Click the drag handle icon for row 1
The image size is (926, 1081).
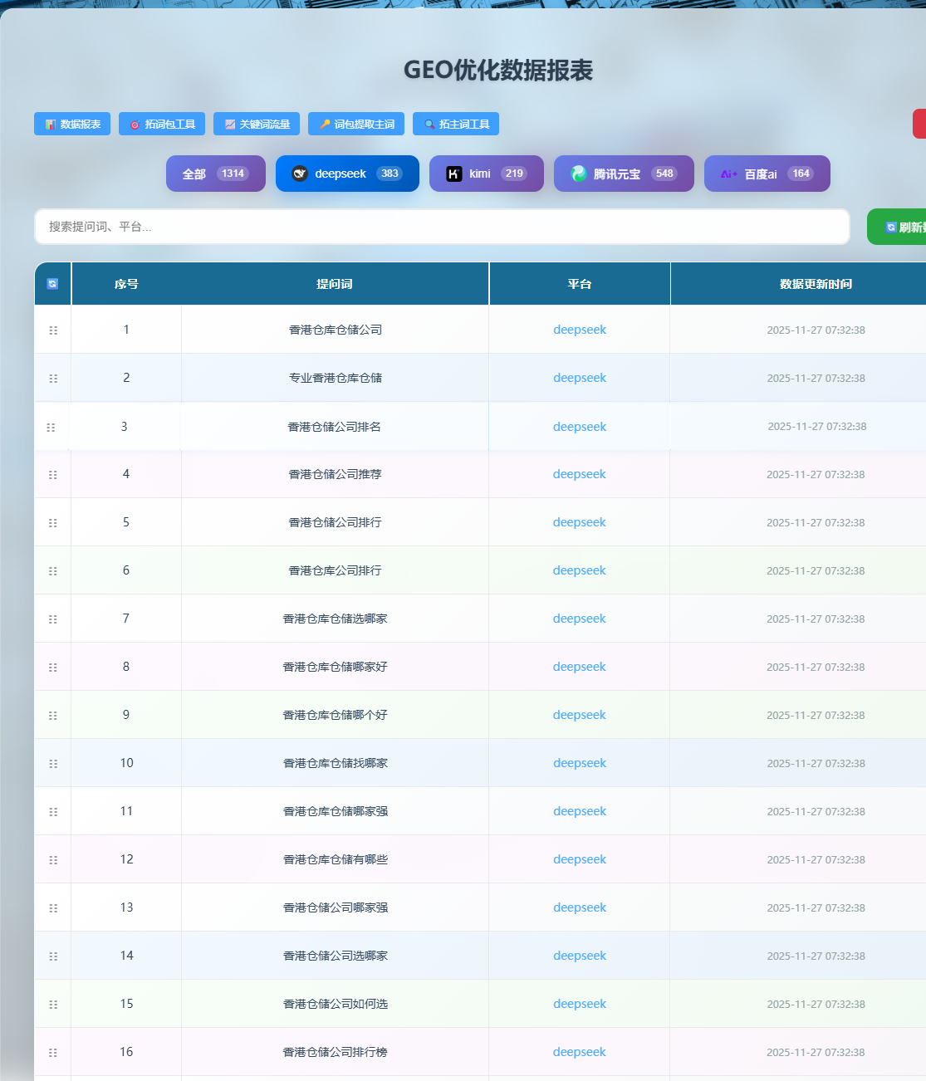[x=53, y=330]
